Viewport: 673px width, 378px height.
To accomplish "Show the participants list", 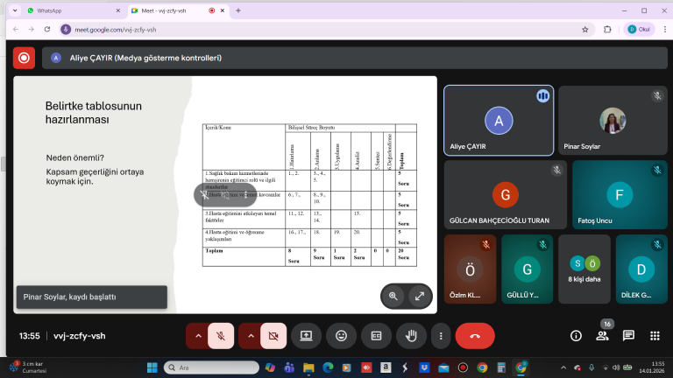I will (x=602, y=335).
